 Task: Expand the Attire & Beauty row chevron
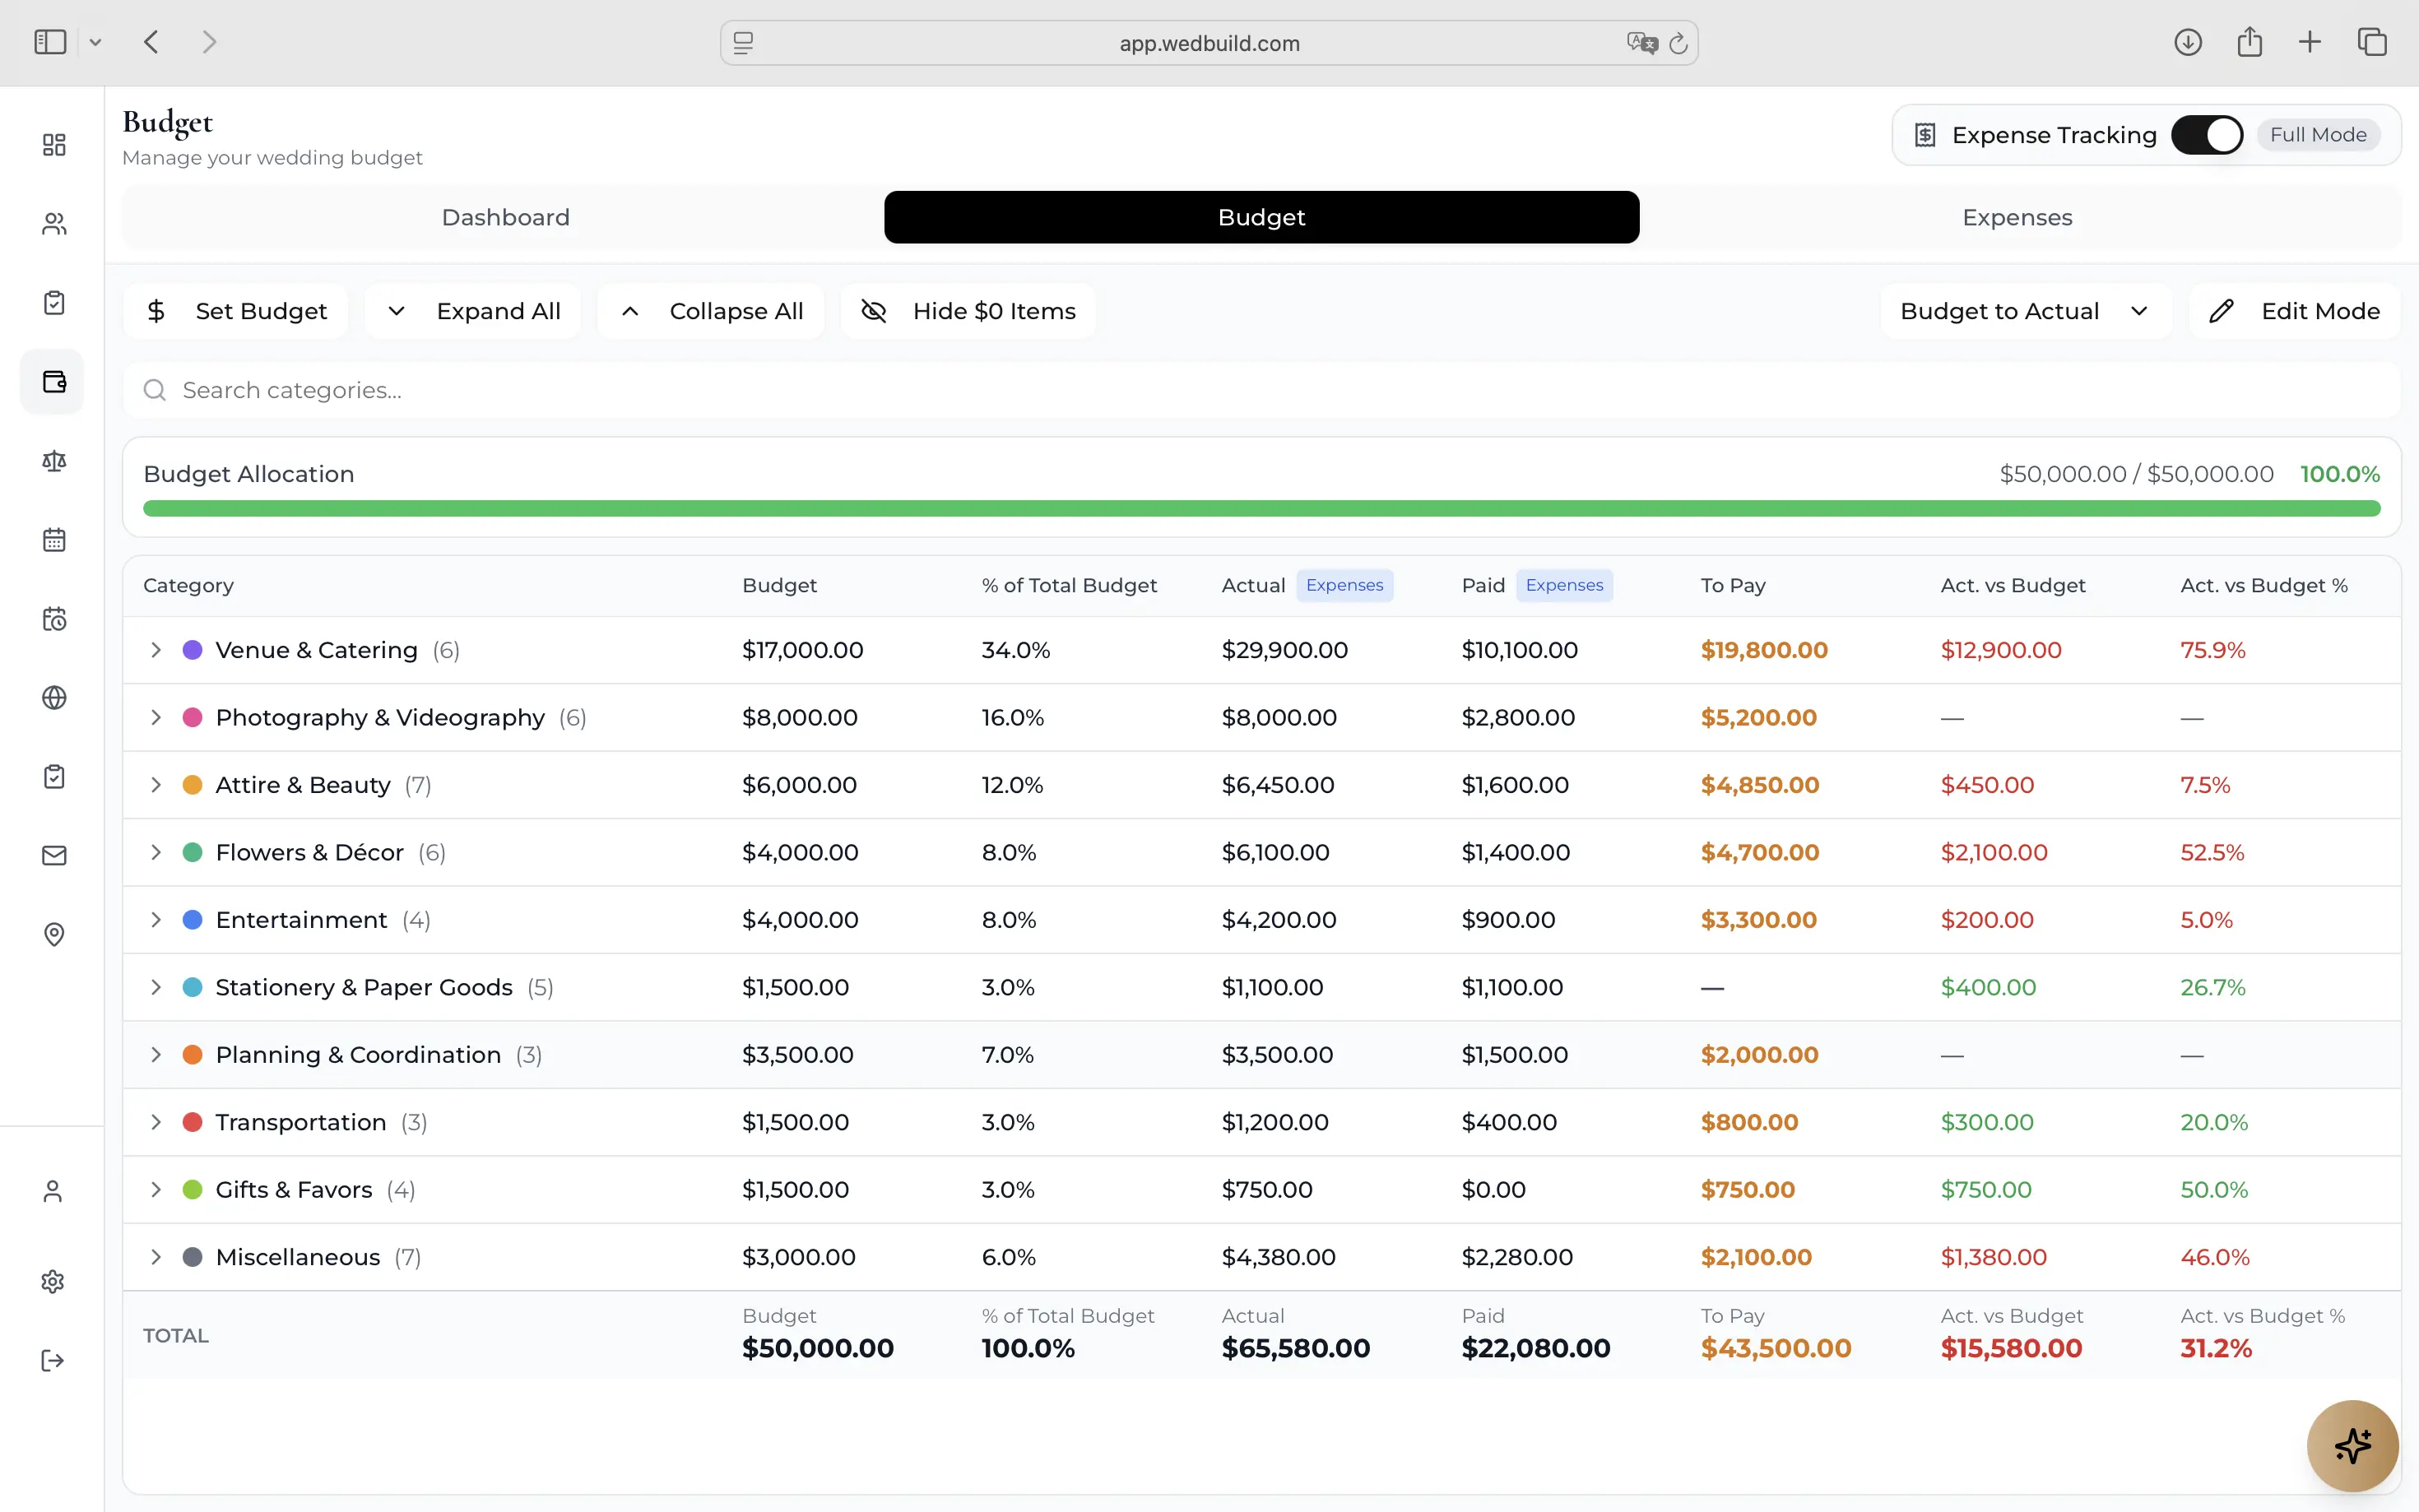[156, 785]
